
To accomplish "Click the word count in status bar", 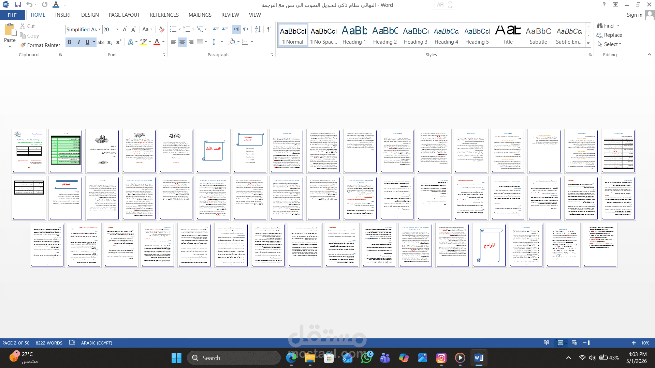I will [49, 343].
